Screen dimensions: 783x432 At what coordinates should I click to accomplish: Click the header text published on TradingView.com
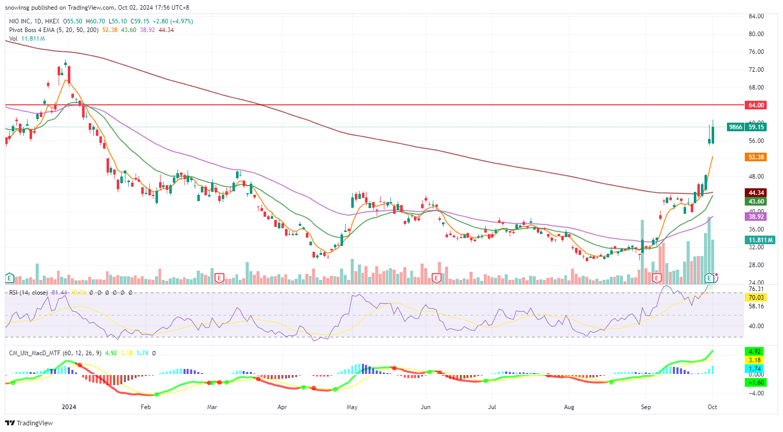point(72,8)
